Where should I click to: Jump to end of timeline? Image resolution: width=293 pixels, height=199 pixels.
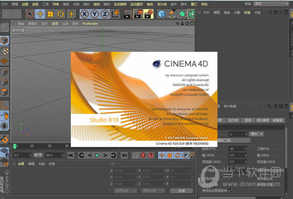[x=124, y=155]
